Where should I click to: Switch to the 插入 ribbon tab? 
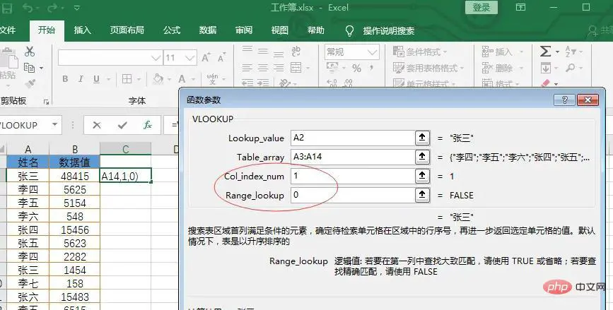coord(83,30)
